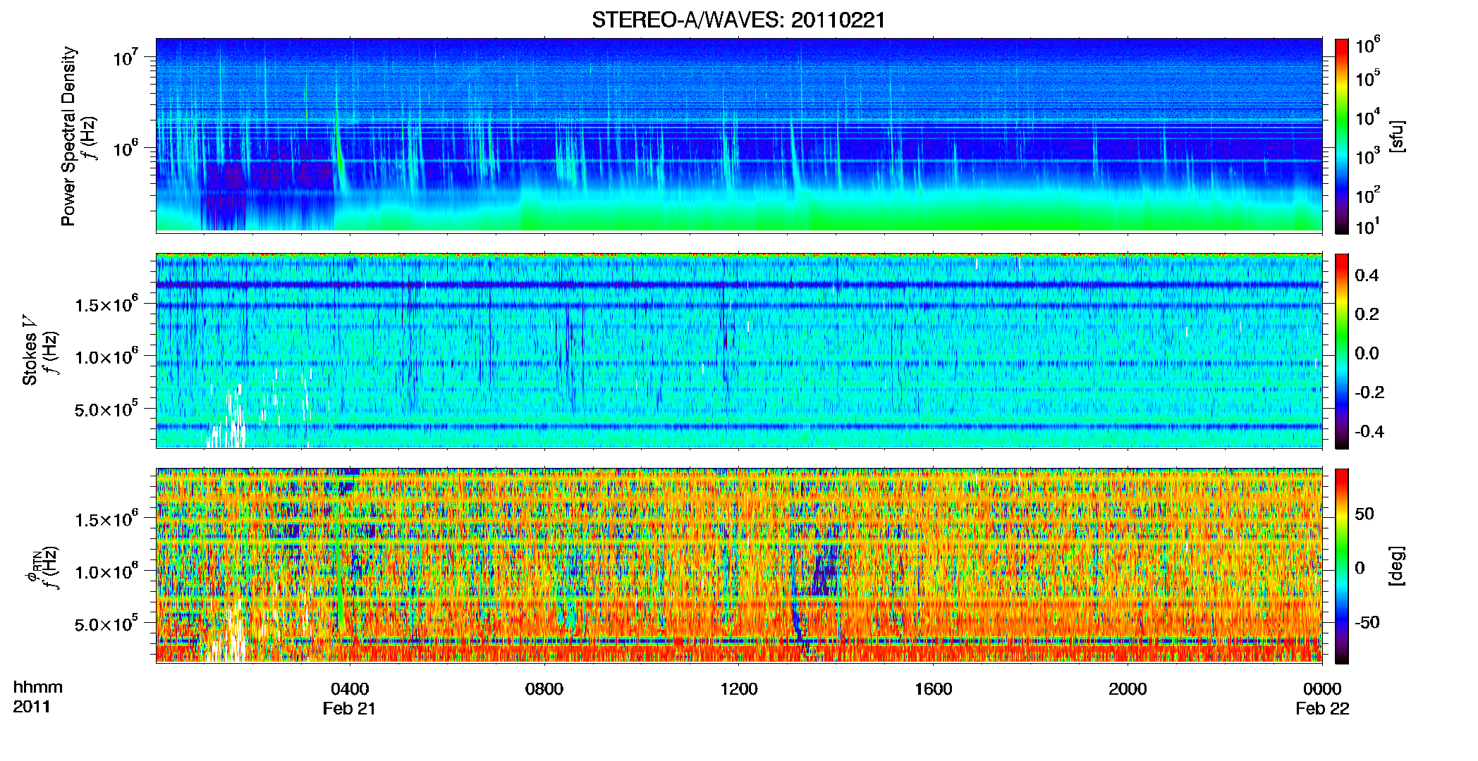1478x761 pixels.
Task: Click the [deg] colorbar unit label
Action: coord(1396,566)
